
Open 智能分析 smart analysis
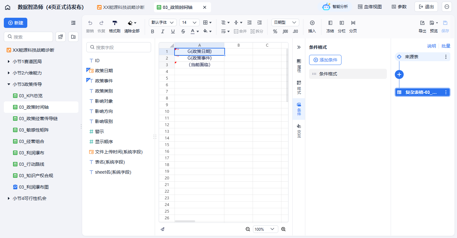point(335,7)
